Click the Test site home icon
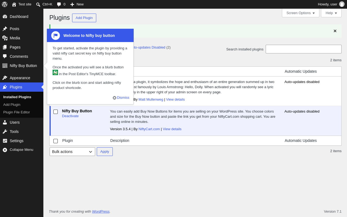The height and width of the screenshot is (217, 347). pyautogui.click(x=14, y=4)
